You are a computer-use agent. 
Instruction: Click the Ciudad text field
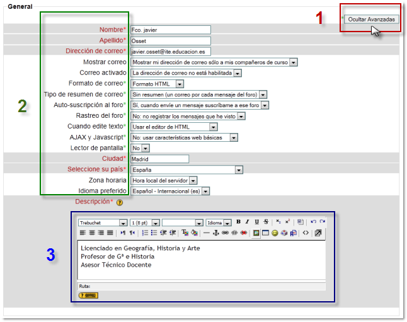159,159
